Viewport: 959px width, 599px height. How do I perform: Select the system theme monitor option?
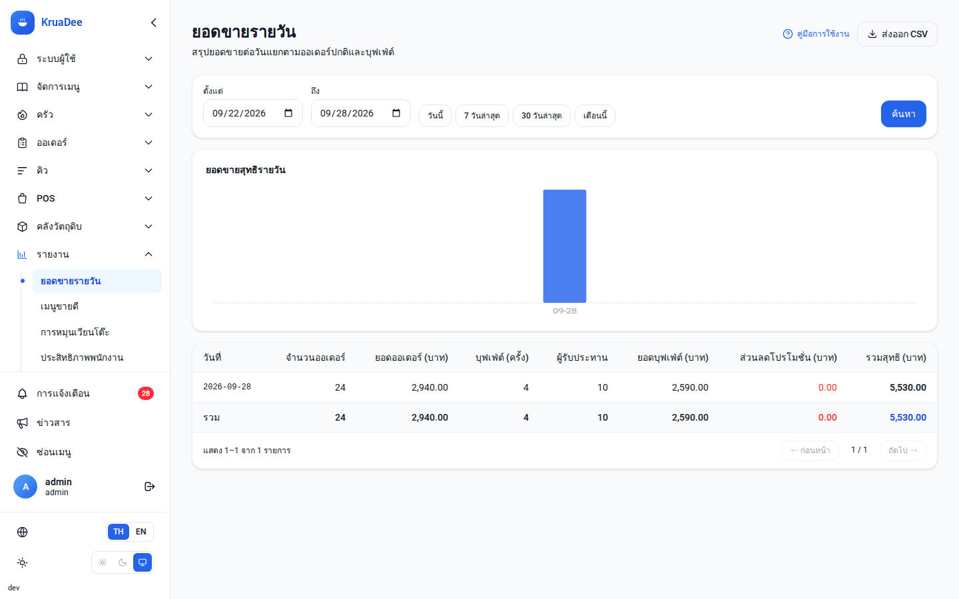coord(143,562)
